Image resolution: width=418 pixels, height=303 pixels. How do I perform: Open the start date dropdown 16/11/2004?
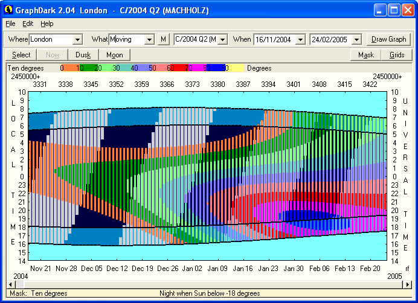(x=301, y=39)
